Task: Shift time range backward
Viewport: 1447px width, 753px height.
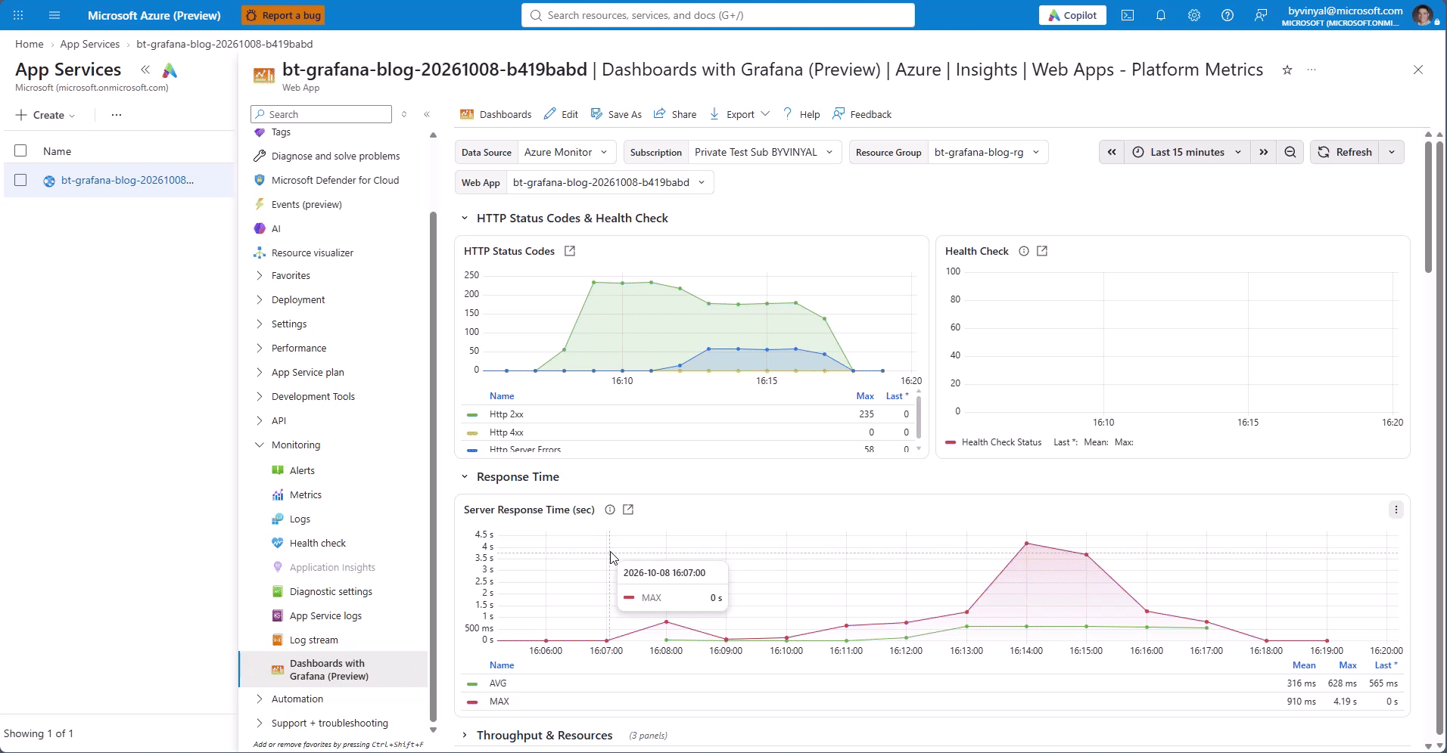Action: [x=1112, y=152]
